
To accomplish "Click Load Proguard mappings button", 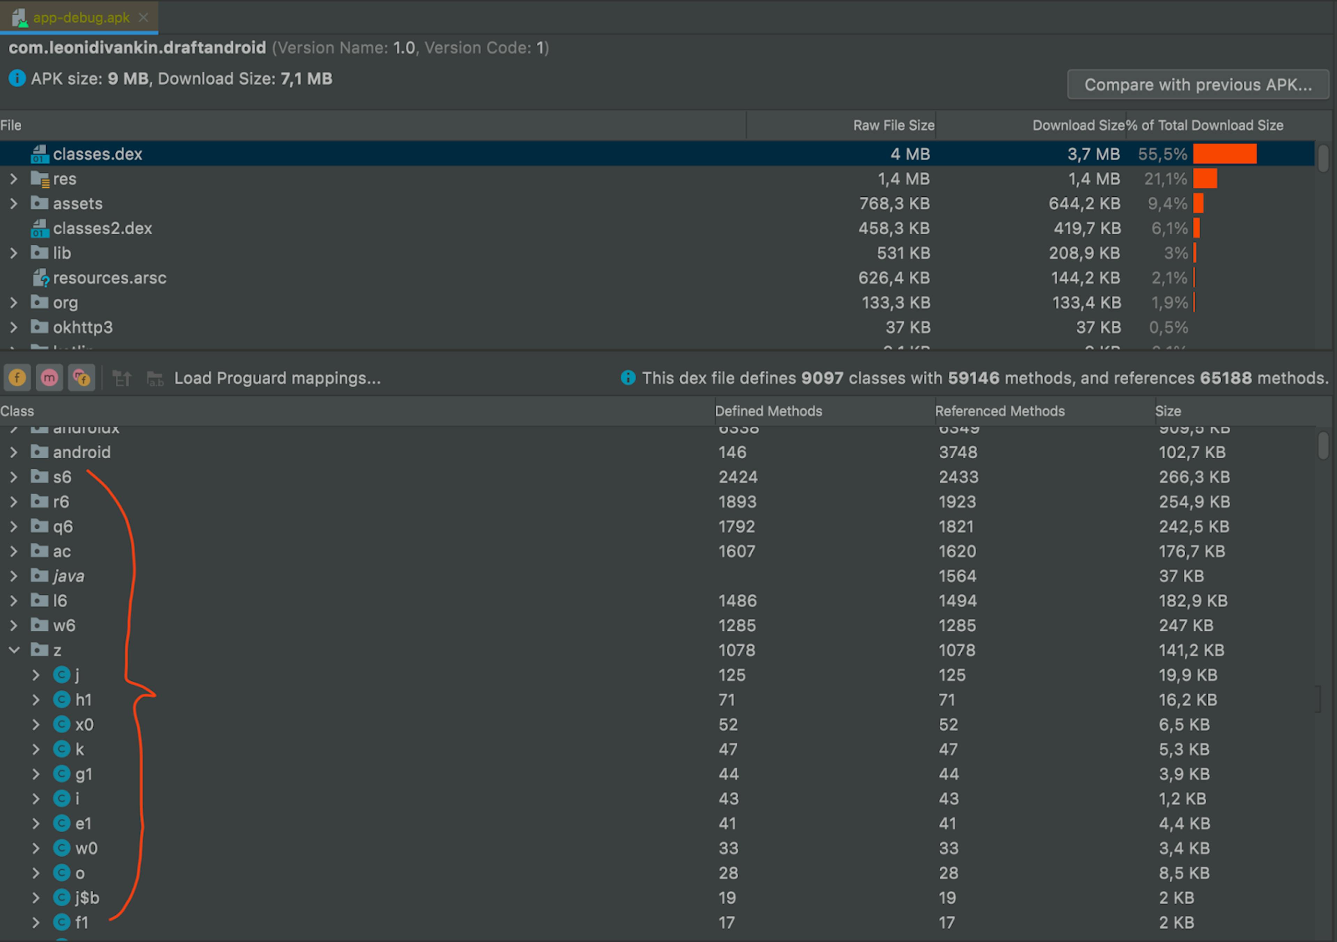I will (277, 378).
